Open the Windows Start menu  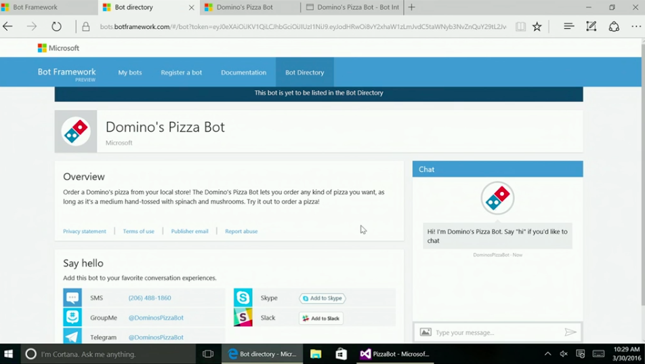pos(8,354)
